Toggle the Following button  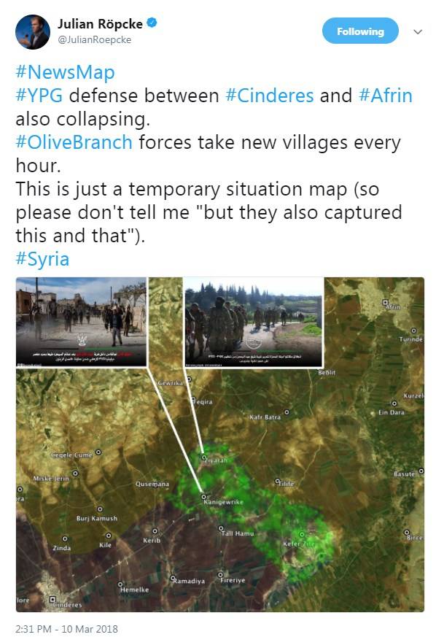360,31
